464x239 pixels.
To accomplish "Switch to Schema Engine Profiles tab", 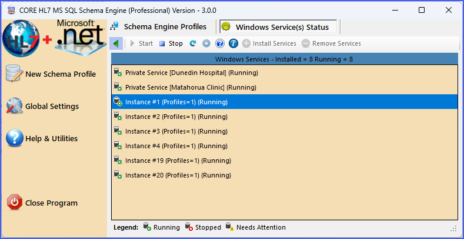I will point(158,27).
